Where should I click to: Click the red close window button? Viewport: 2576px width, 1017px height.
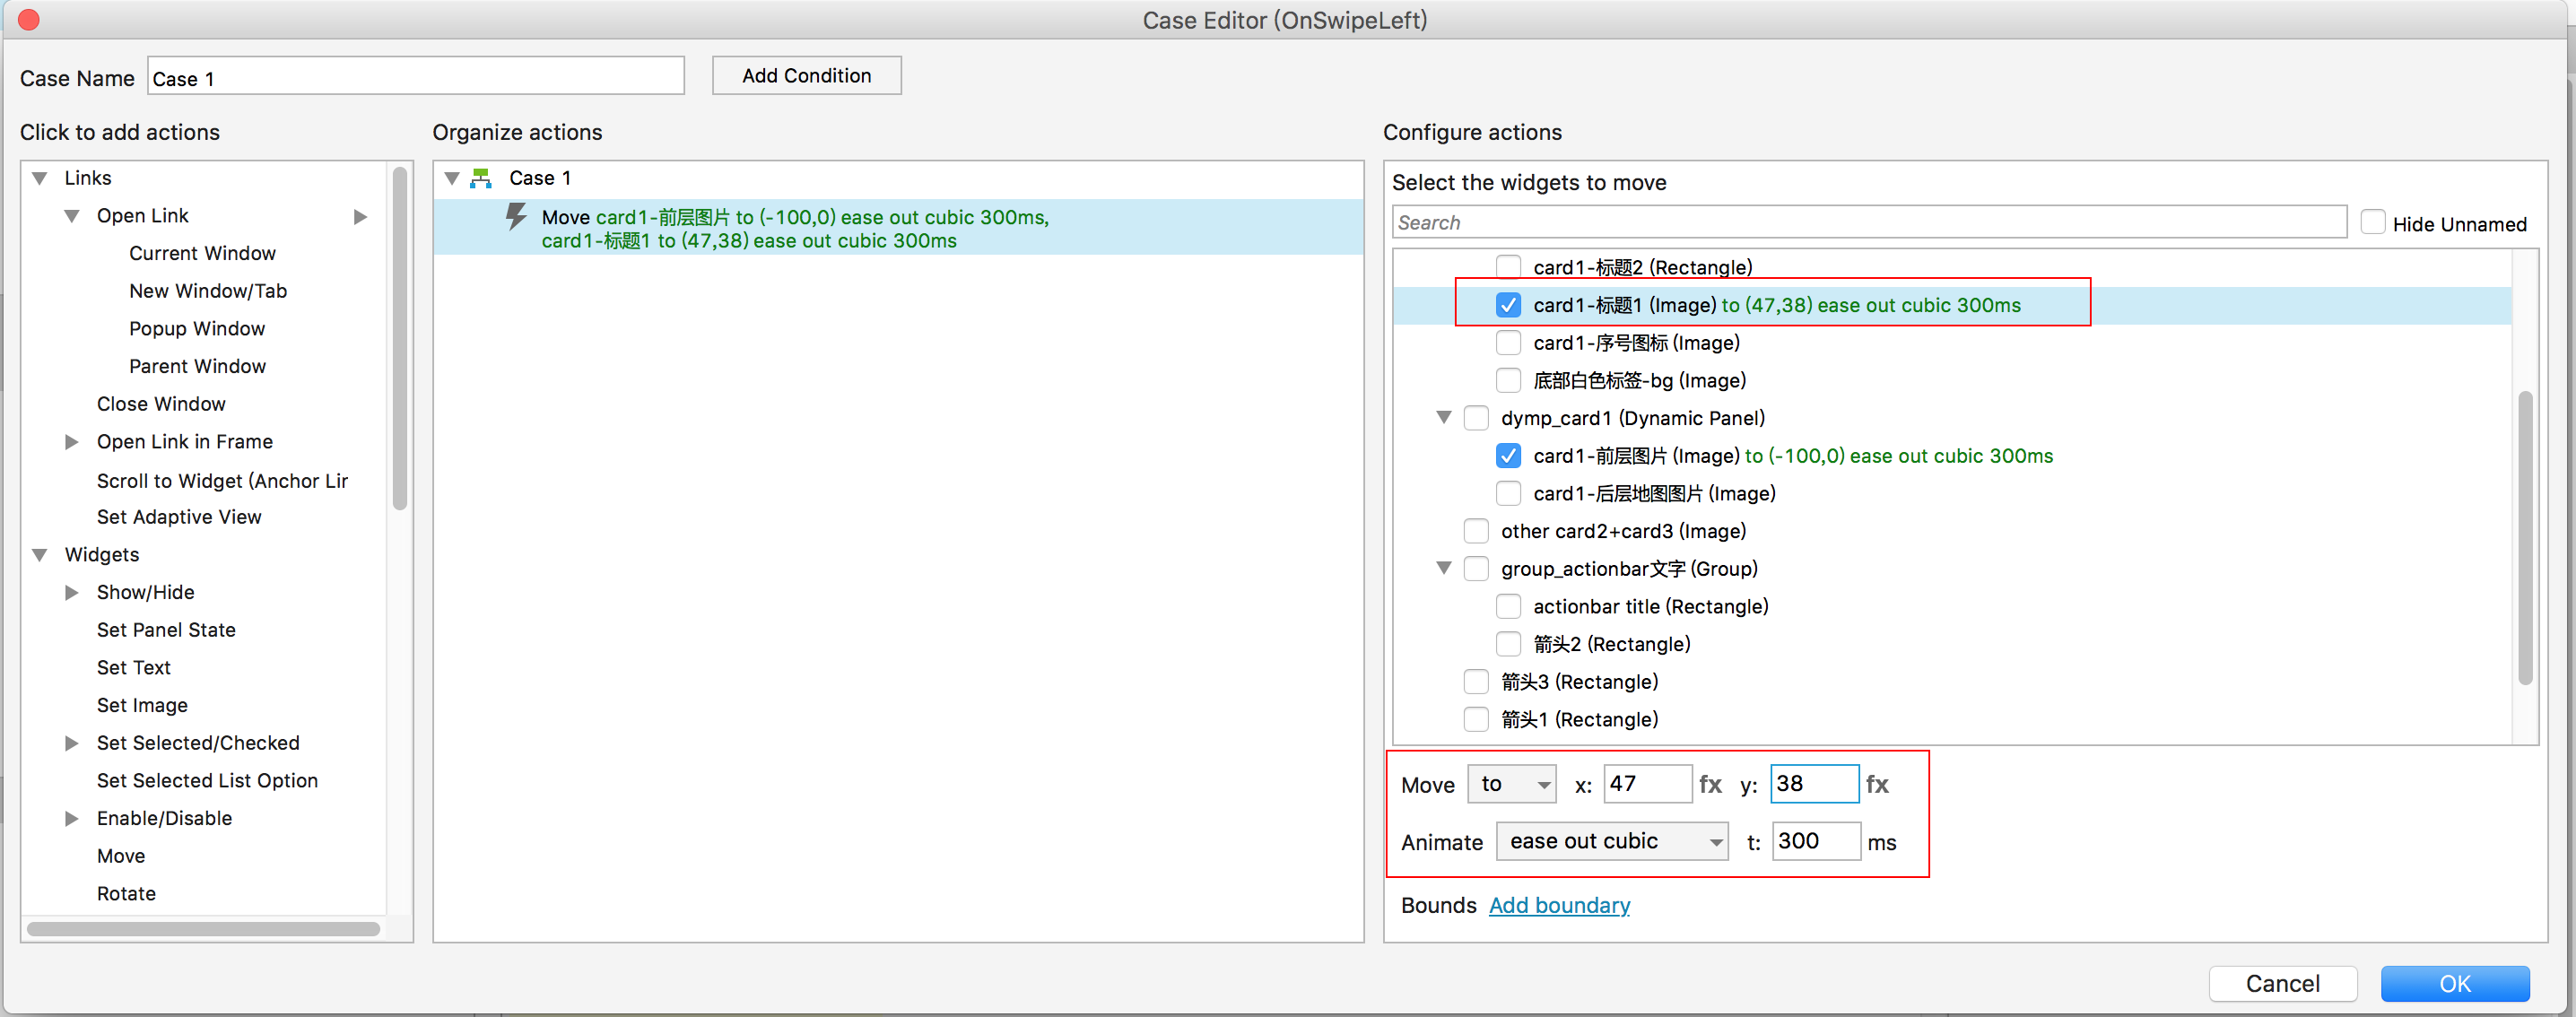[29, 19]
